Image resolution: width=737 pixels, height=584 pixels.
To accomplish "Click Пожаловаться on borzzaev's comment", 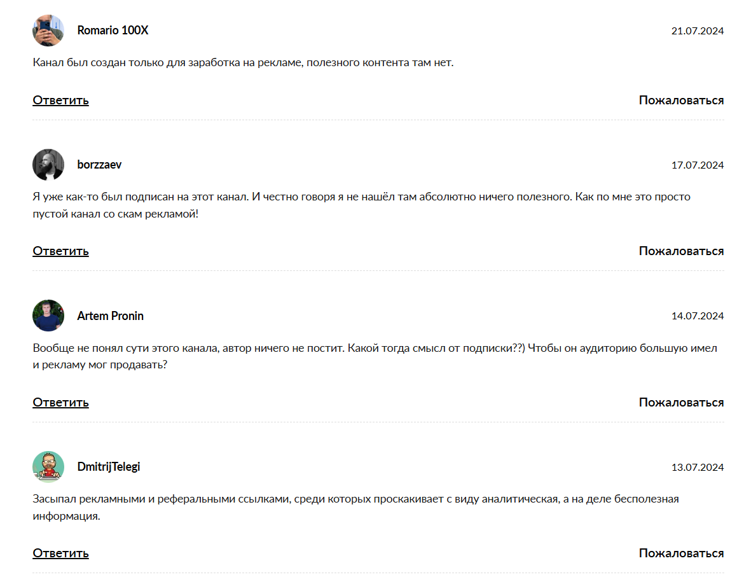I will pos(681,251).
